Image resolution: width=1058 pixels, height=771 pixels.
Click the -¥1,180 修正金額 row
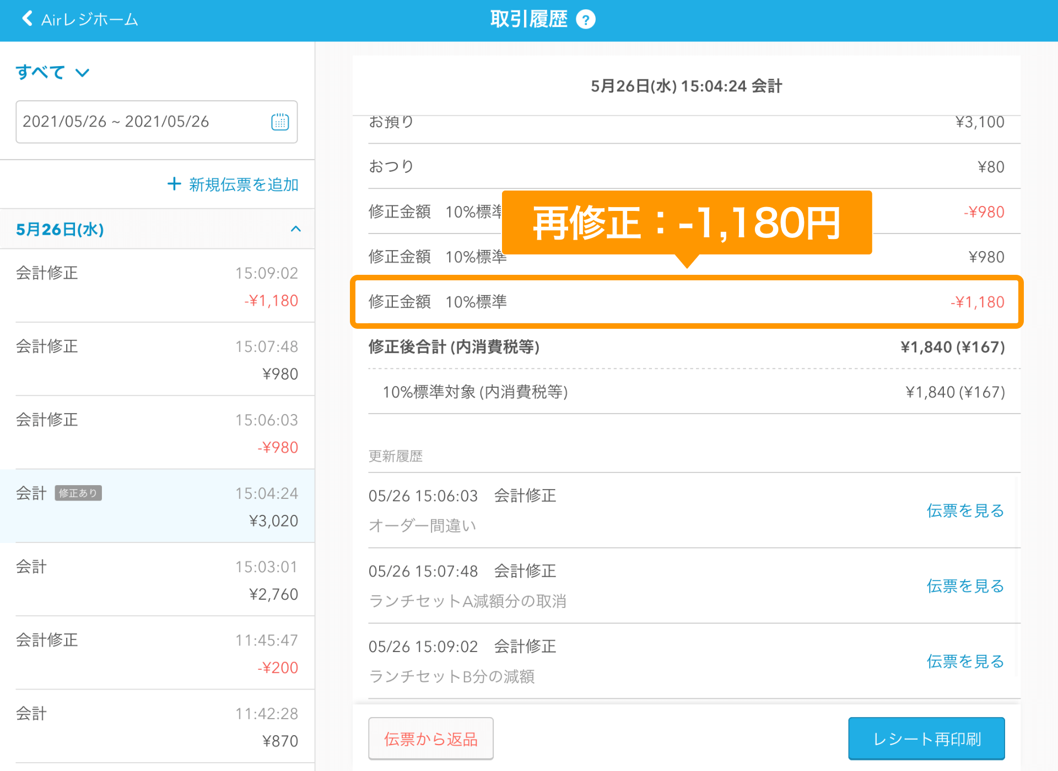point(687,302)
